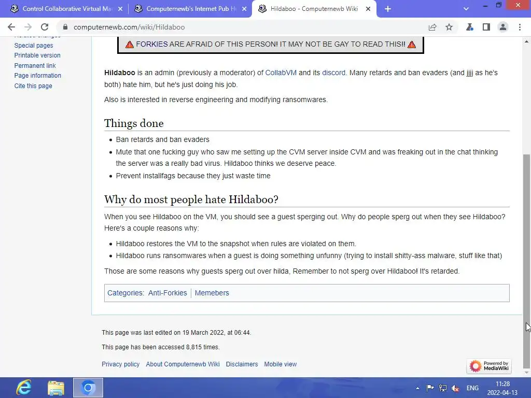Click the Chromium taskbar button
The image size is (531, 398).
tap(88, 388)
